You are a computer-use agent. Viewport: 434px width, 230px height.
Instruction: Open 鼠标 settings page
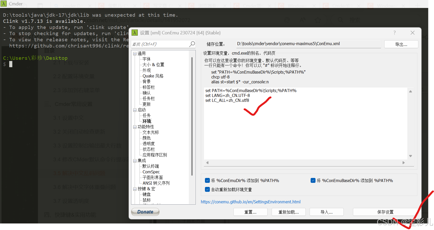coord(147,200)
